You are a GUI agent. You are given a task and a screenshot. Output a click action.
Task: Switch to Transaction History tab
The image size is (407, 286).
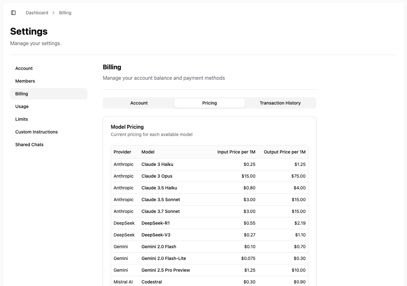280,103
